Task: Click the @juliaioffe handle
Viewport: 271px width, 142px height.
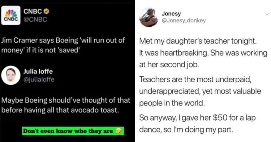Action: point(39,79)
